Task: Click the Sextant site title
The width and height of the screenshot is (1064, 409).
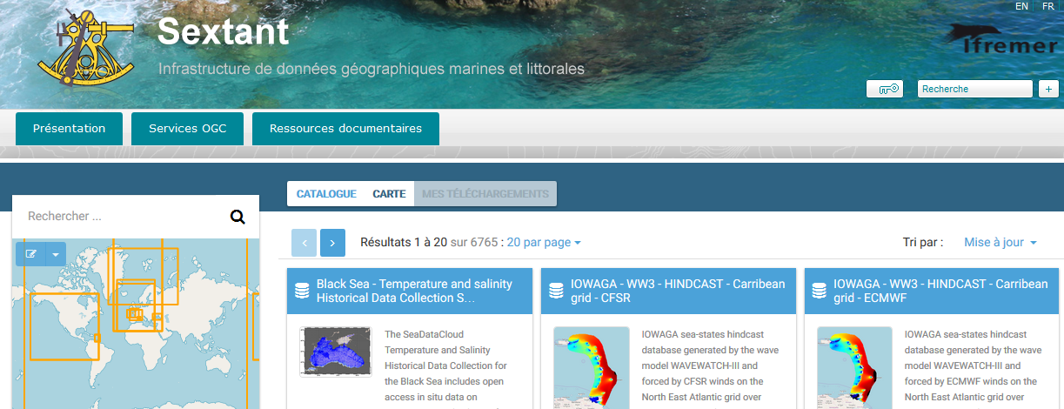Action: coord(223,32)
